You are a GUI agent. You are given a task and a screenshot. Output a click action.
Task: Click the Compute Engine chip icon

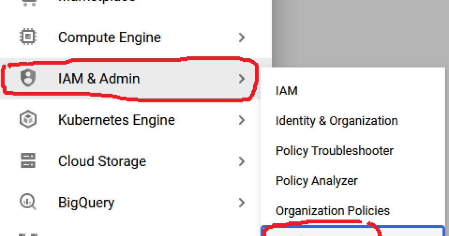28,37
